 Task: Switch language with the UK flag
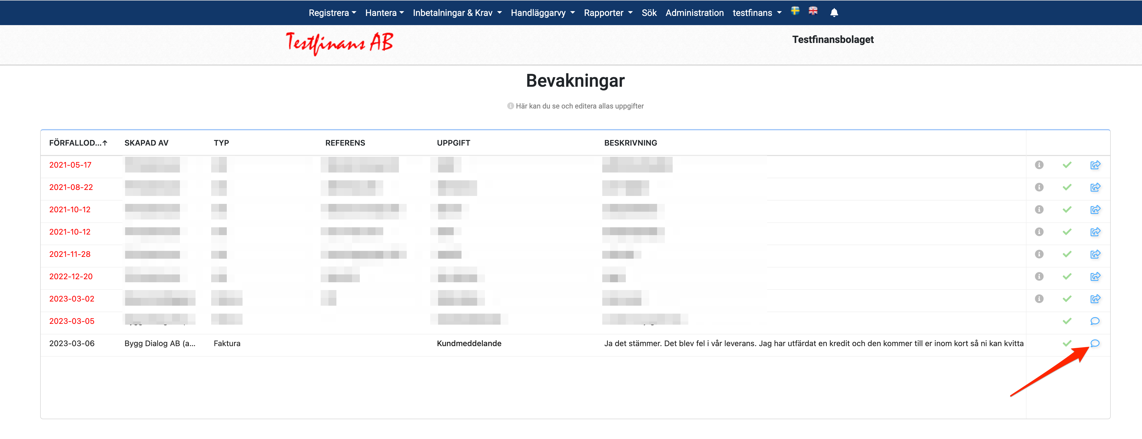813,11
